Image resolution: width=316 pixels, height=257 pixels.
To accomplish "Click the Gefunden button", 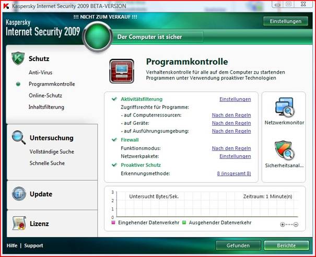I will (238, 246).
